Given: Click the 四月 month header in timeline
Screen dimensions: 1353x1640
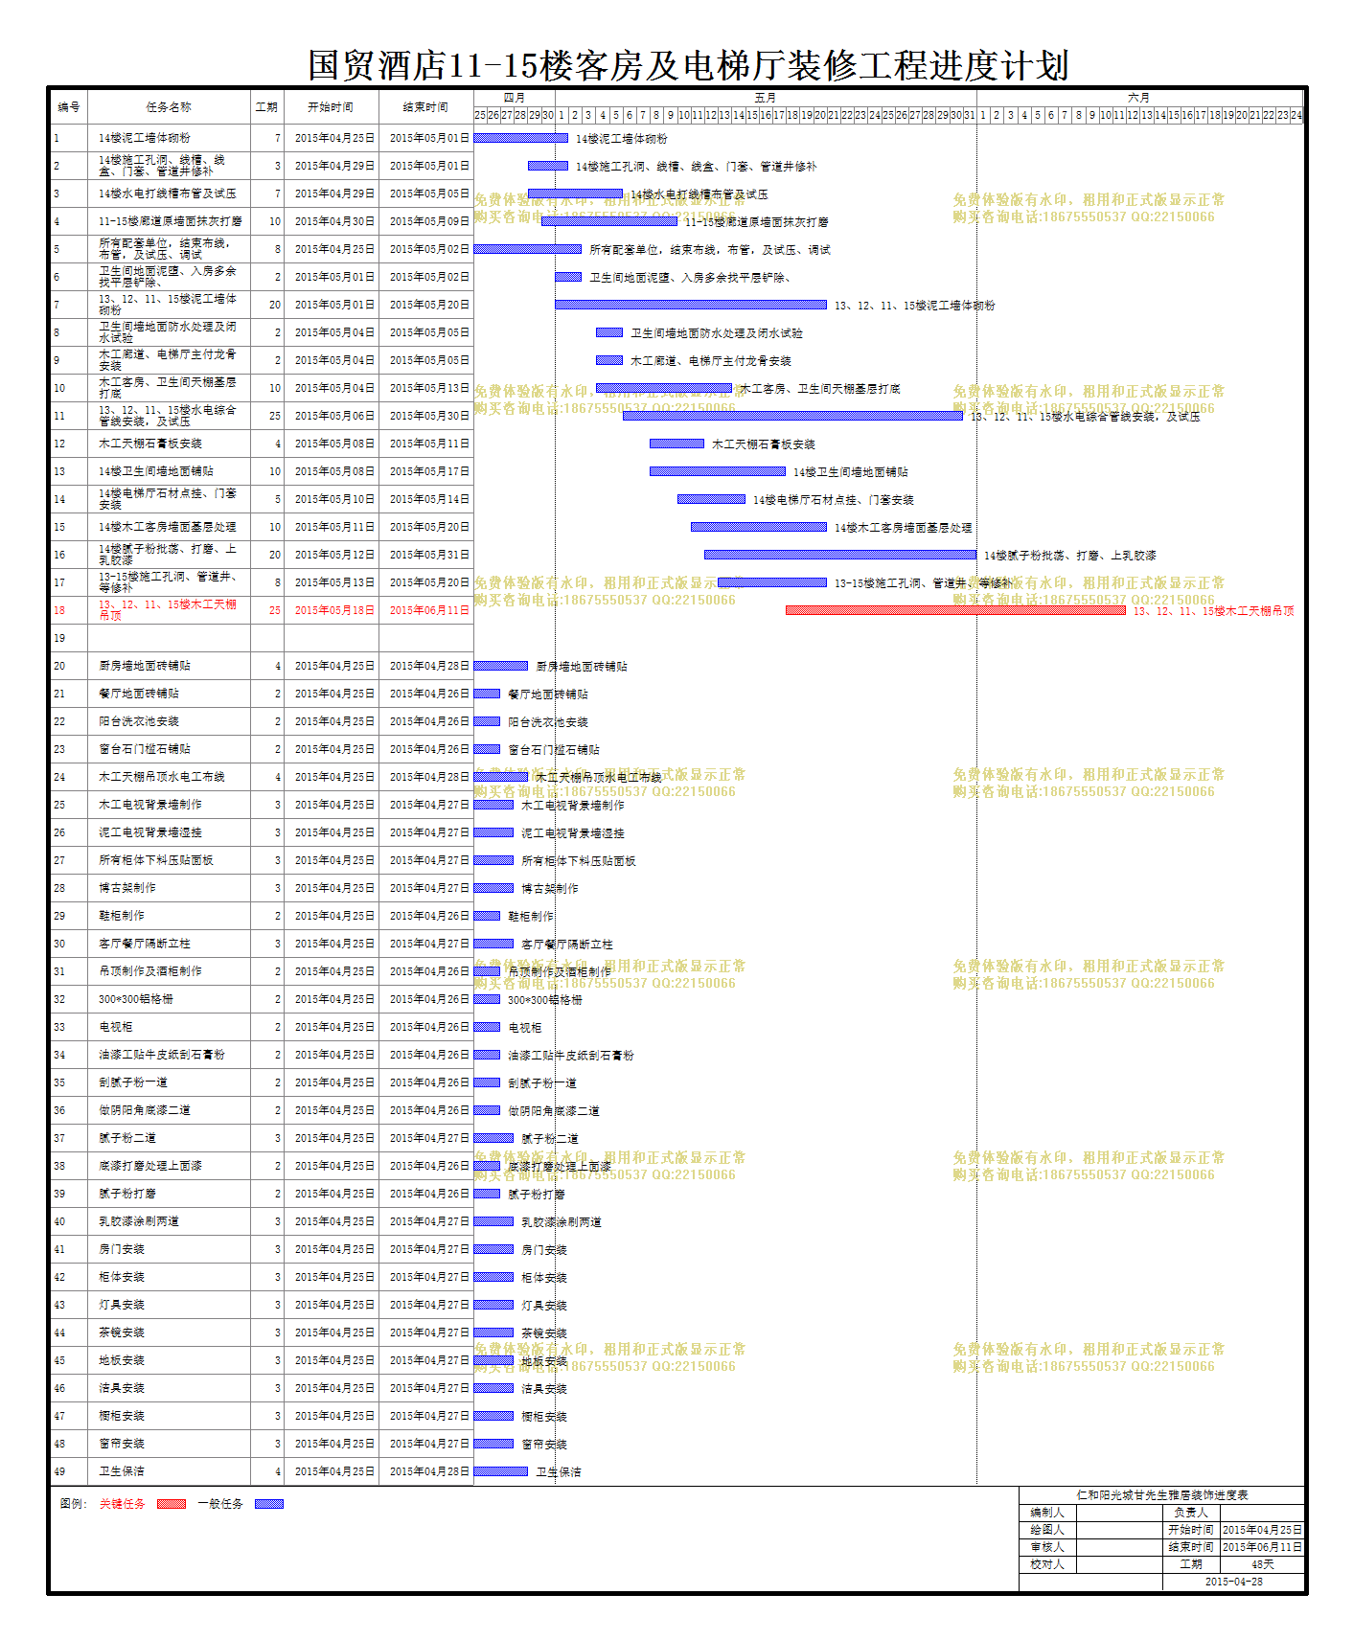Looking at the screenshot, I should pos(515,98).
